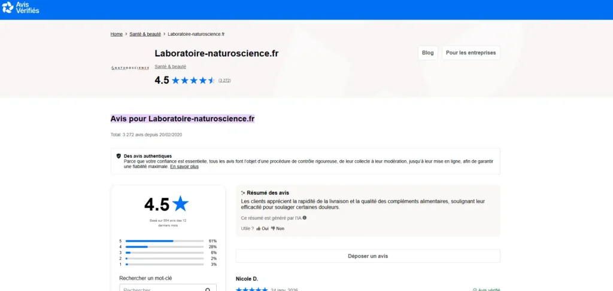The image size is (613, 291).
Task: Filter reviews by the 3-star bar
Action: tap(165, 253)
